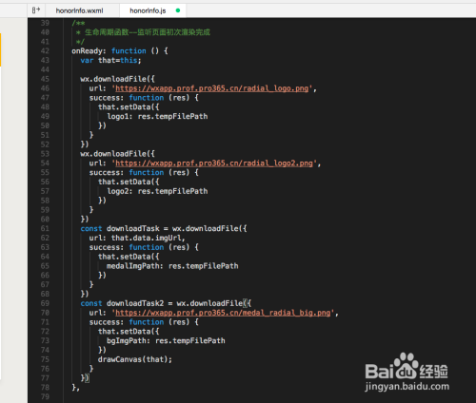Screen dimensions: 476x403
Task: Place cursor on onReady function line
Action: (120, 51)
